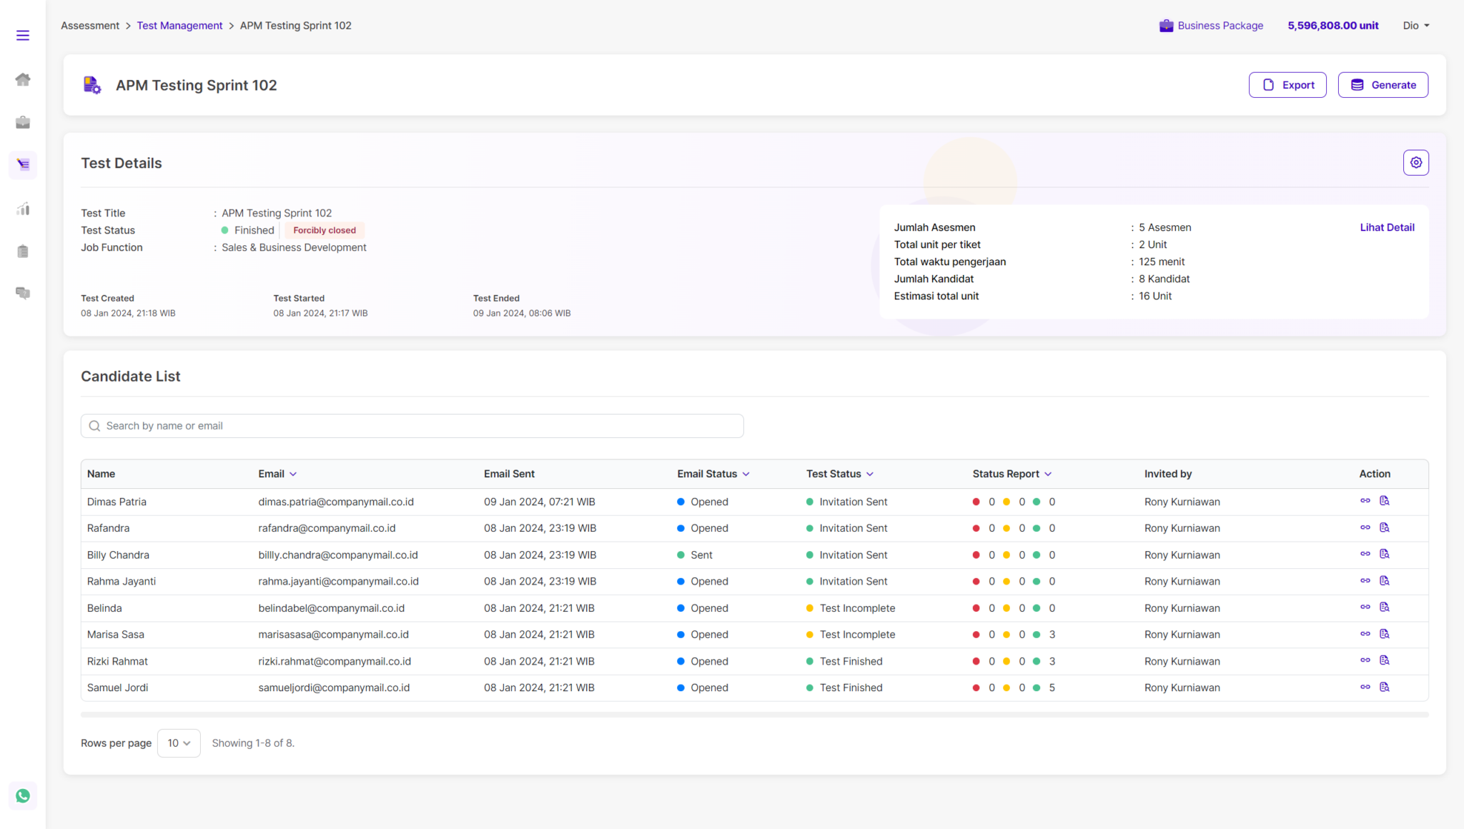The width and height of the screenshot is (1464, 829).
Task: Open Lihat Detail link
Action: click(1387, 227)
